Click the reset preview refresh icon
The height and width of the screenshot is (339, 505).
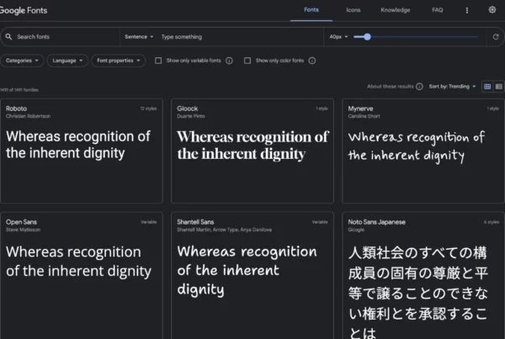pos(493,37)
